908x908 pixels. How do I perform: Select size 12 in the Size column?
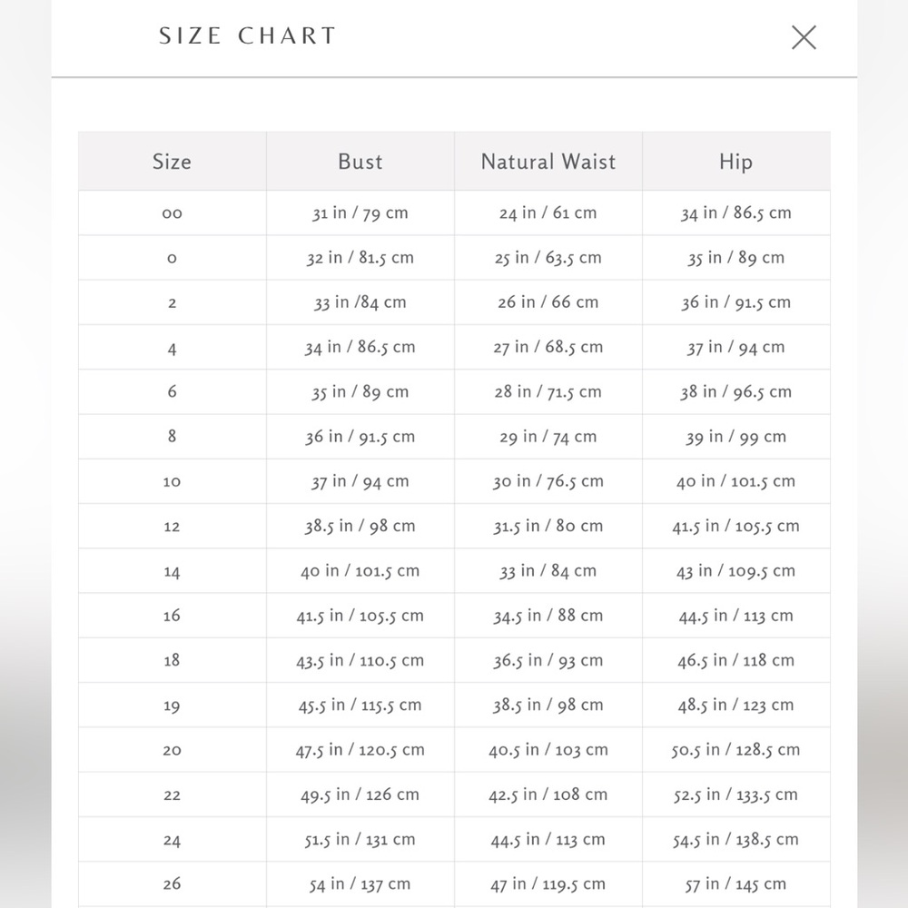[x=172, y=527]
